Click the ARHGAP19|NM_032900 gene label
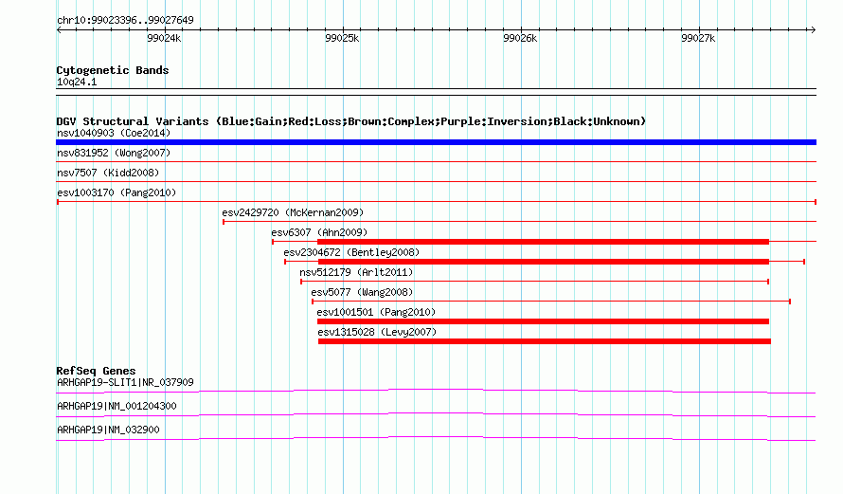Image resolution: width=843 pixels, height=494 pixels. (x=108, y=430)
